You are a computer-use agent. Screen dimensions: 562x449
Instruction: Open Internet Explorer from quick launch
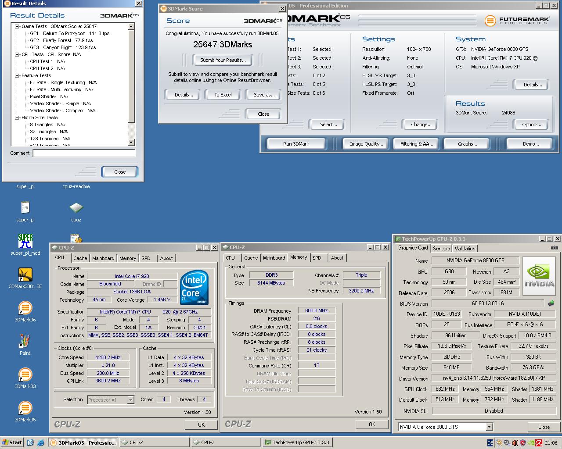pyautogui.click(x=41, y=442)
